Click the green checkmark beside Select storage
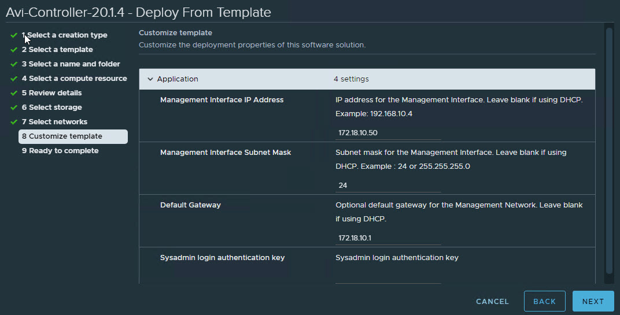 tap(13, 108)
